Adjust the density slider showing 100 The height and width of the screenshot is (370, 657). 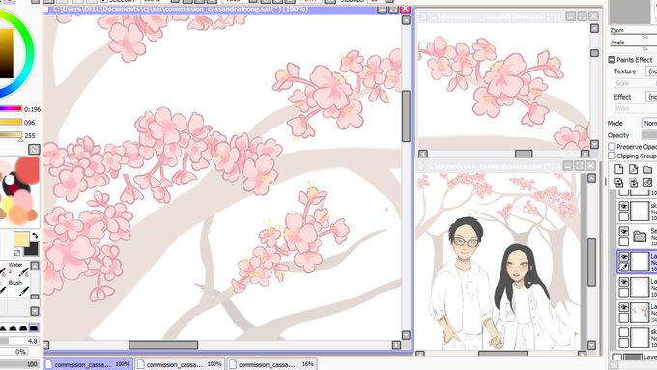coord(19,364)
